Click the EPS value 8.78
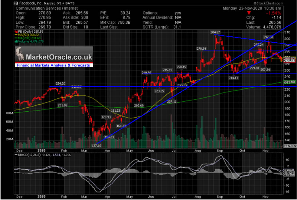This screenshot has width=297, height=200. pyautogui.click(x=126, y=17)
